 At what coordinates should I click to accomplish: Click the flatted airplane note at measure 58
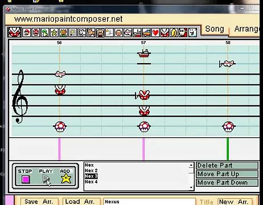coord(229,64)
